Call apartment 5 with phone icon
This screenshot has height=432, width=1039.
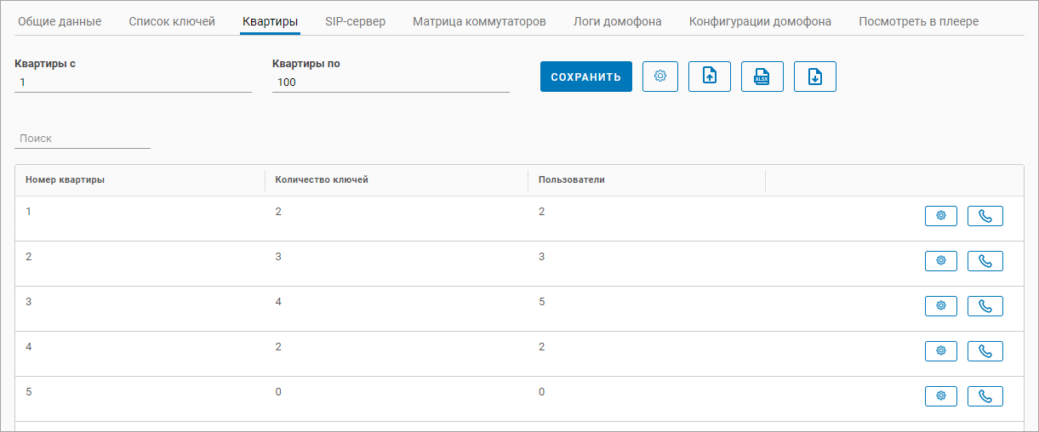[985, 396]
